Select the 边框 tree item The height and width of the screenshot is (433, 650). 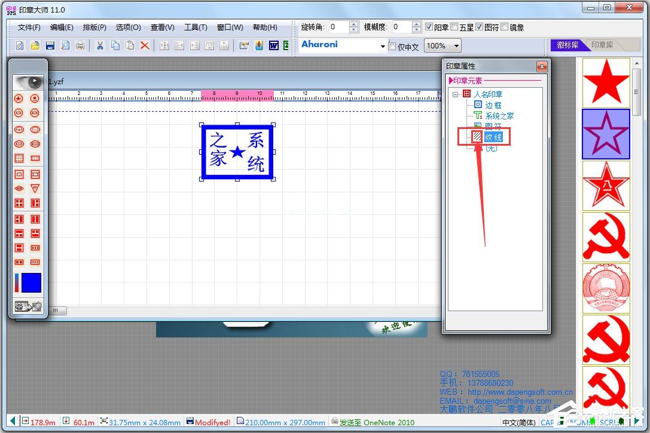[x=493, y=105]
